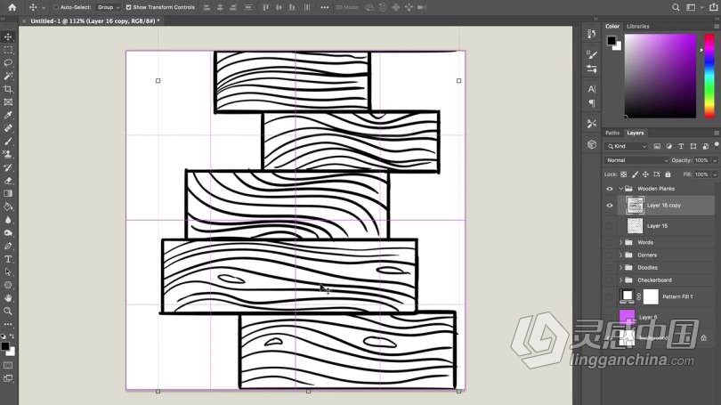Go to the Home screen
The width and height of the screenshot is (721, 405).
coord(12,7)
